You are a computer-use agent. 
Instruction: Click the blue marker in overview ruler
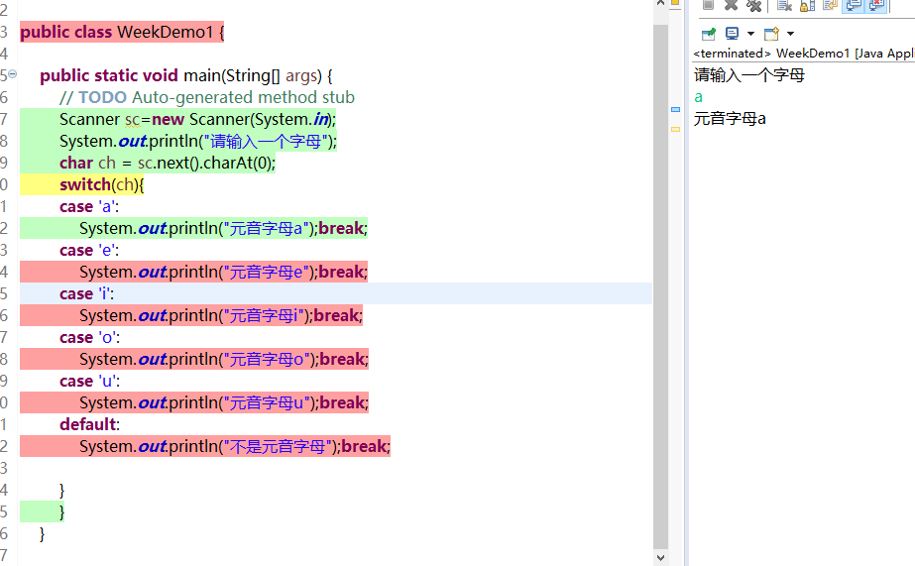click(x=675, y=109)
